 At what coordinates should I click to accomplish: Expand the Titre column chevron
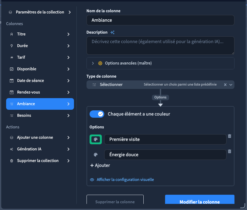pyautogui.click(x=68, y=34)
